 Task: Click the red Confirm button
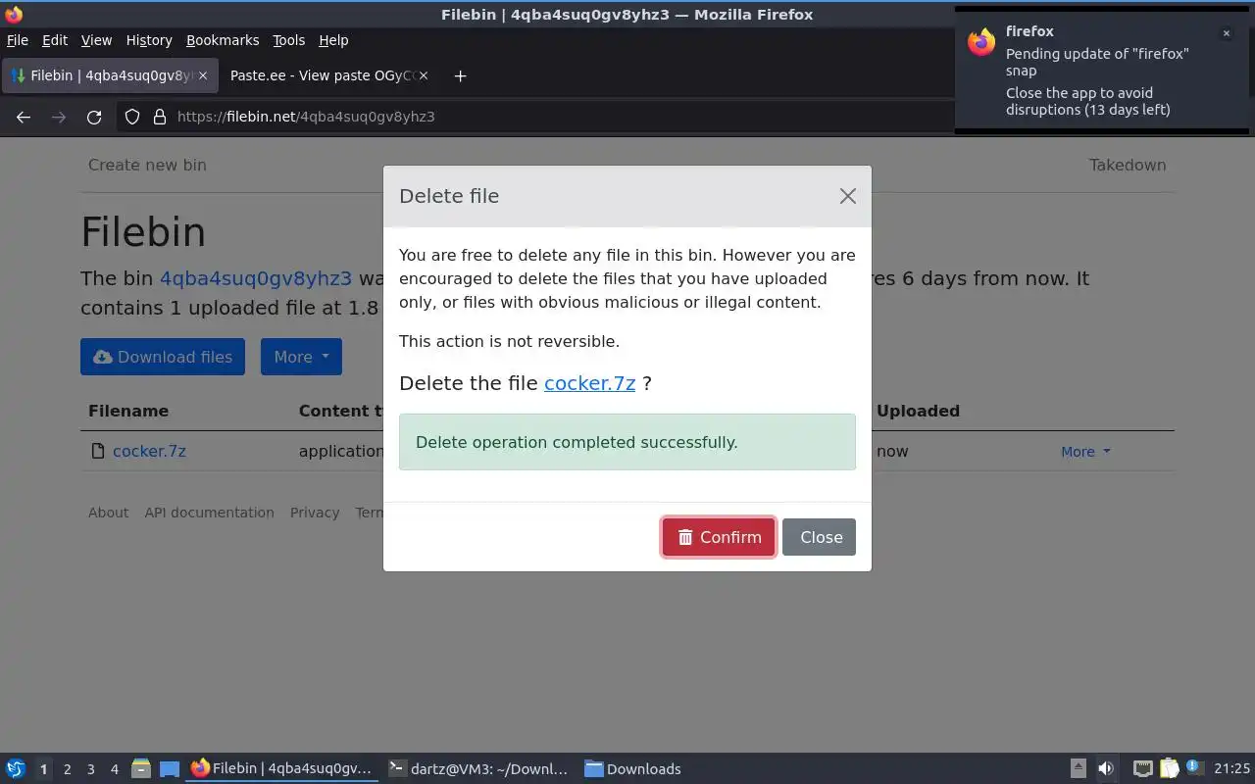point(719,537)
